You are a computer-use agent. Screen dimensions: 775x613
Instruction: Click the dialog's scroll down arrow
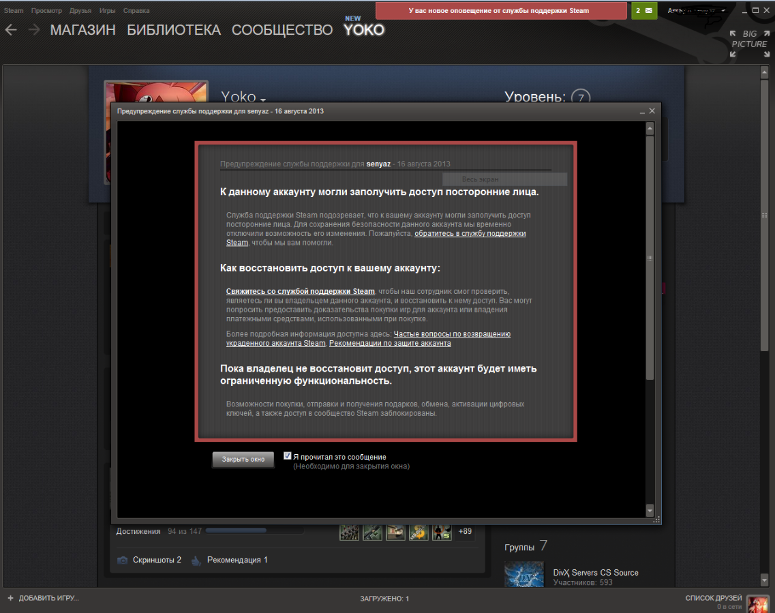coord(650,510)
